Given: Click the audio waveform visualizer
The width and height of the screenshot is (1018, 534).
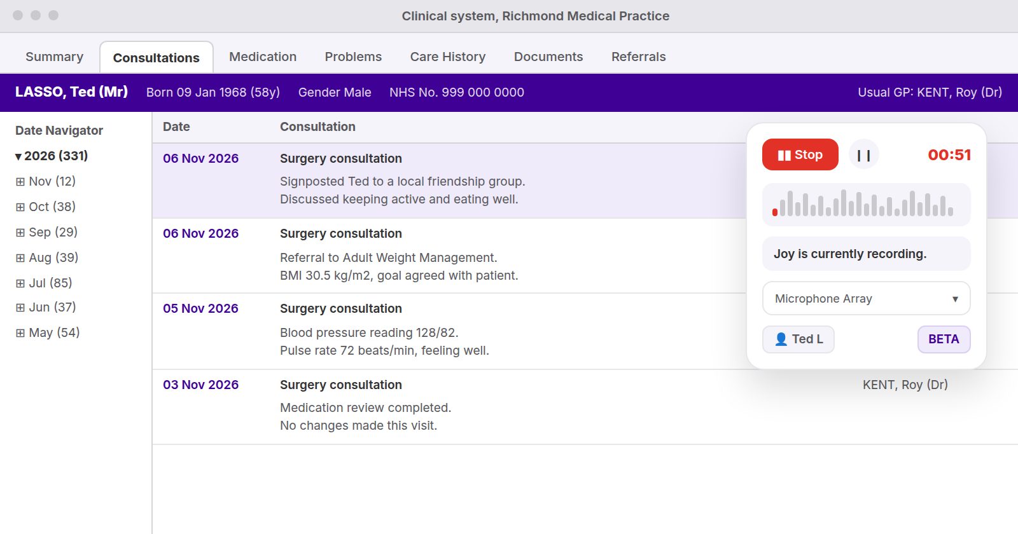Looking at the screenshot, I should pyautogui.click(x=866, y=204).
